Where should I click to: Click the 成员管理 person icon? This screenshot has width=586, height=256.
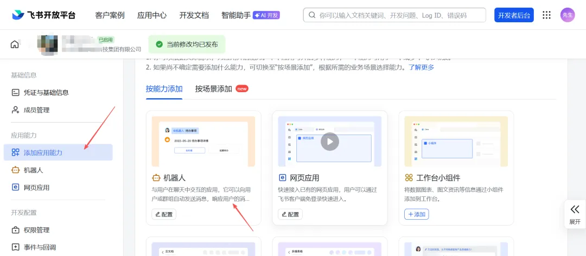click(x=15, y=110)
